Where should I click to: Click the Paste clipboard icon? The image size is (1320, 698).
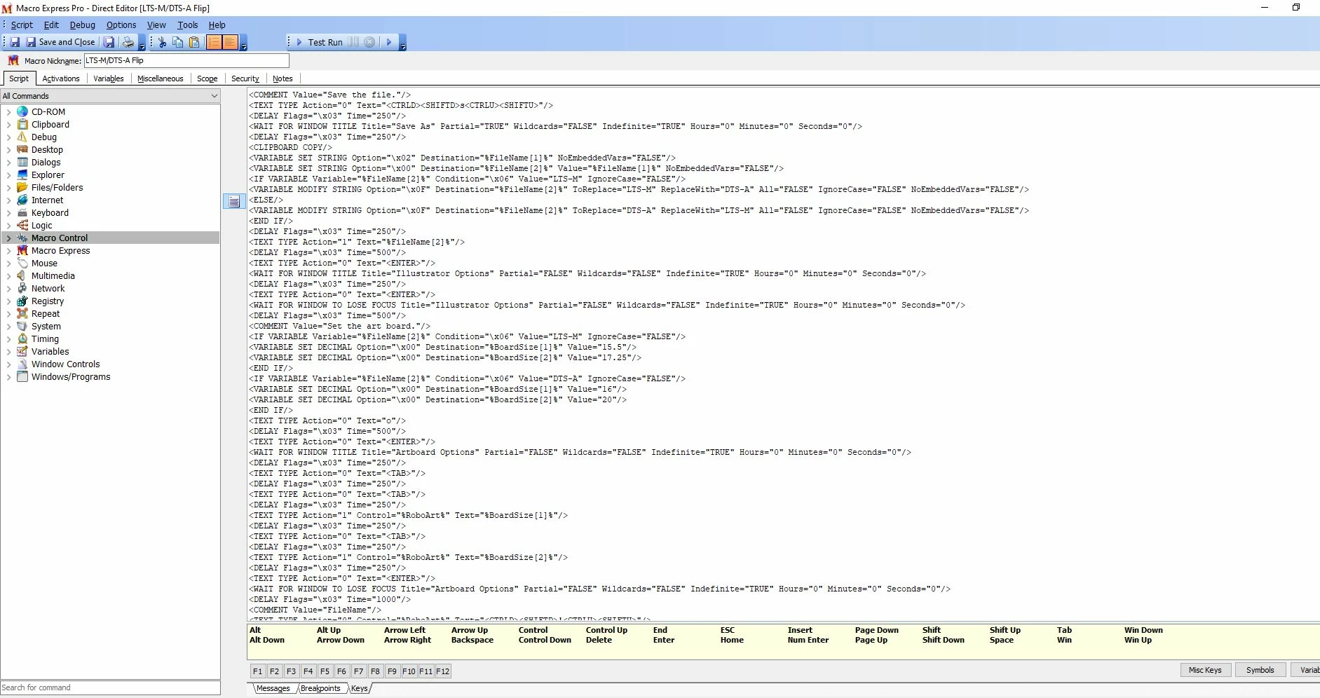194,42
